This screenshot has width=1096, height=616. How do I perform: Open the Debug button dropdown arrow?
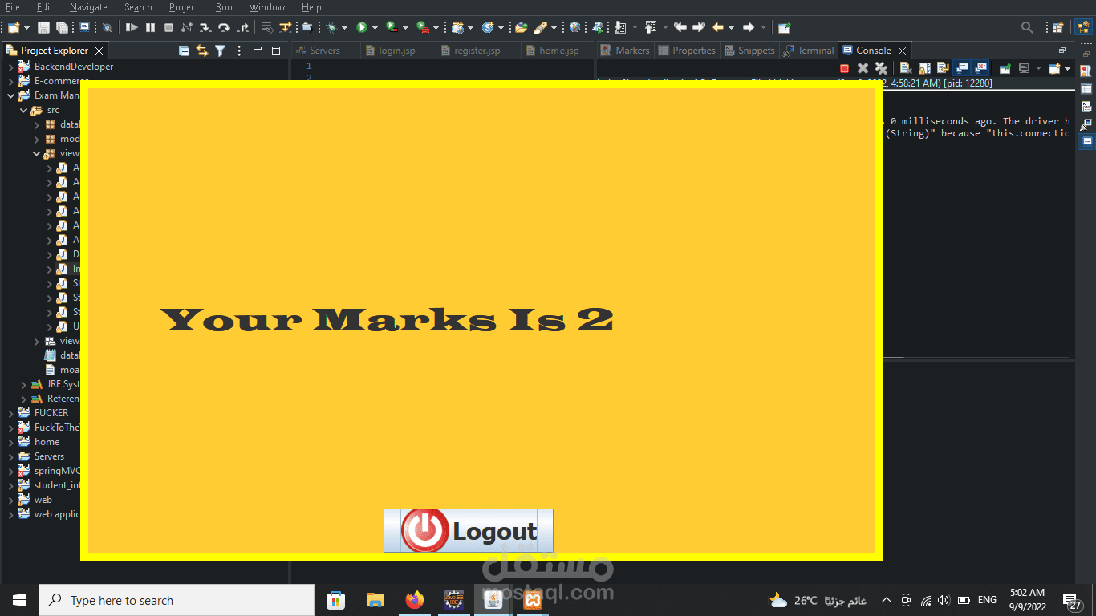[344, 27]
